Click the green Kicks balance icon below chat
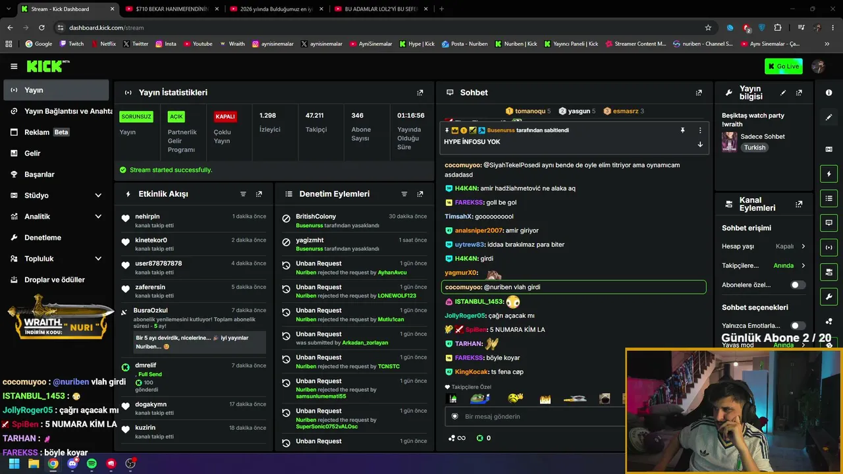Screen dimensions: 843x474 coord(480,438)
